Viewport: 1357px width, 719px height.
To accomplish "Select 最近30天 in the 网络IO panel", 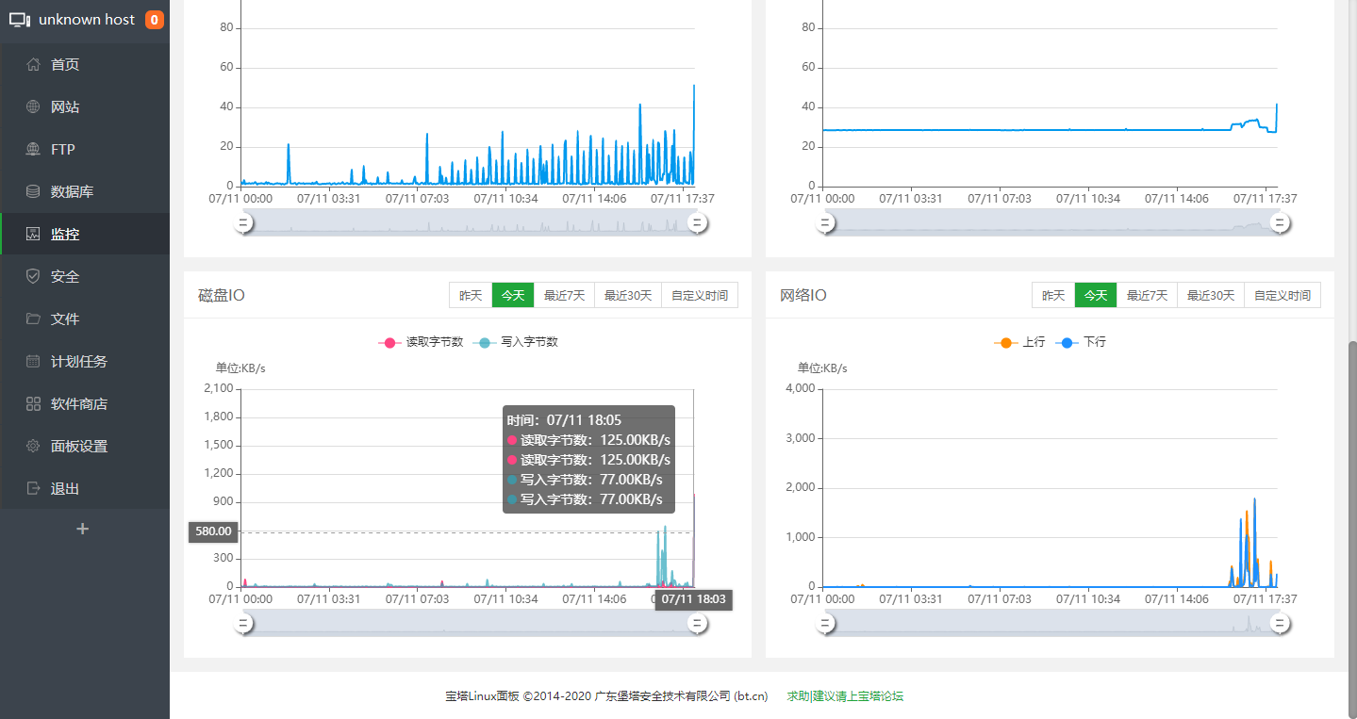I will click(x=1211, y=295).
